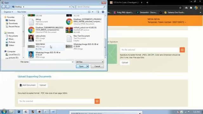The height and width of the screenshot is (114, 203).
Task: Change the file view mode icon
Action: (x=89, y=12)
